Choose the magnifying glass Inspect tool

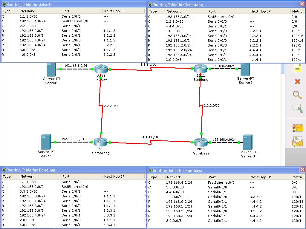click(x=297, y=95)
